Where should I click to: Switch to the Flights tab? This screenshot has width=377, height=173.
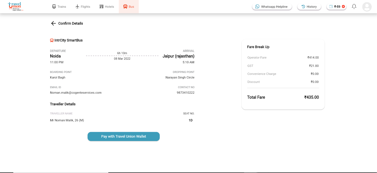coord(83,7)
